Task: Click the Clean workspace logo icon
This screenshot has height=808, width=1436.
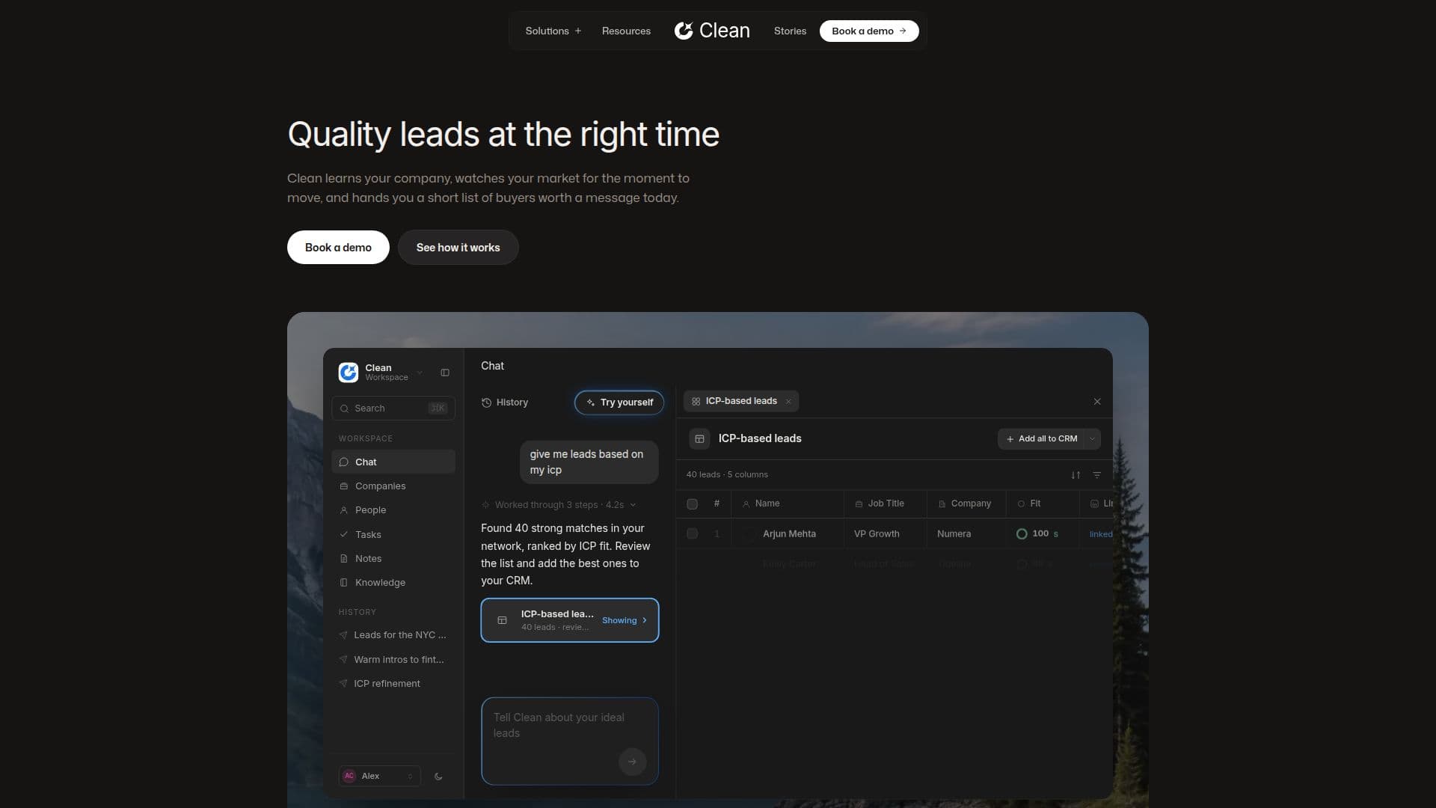Action: 349,373
